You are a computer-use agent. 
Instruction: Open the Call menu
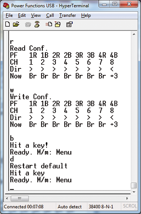50,15
